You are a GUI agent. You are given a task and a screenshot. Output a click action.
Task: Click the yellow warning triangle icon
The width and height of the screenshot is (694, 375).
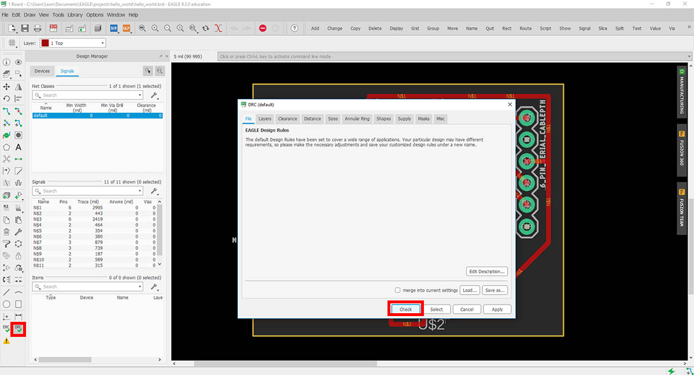click(6, 341)
